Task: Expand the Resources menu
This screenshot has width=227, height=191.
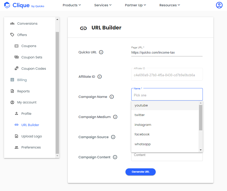Action: tap(170, 5)
